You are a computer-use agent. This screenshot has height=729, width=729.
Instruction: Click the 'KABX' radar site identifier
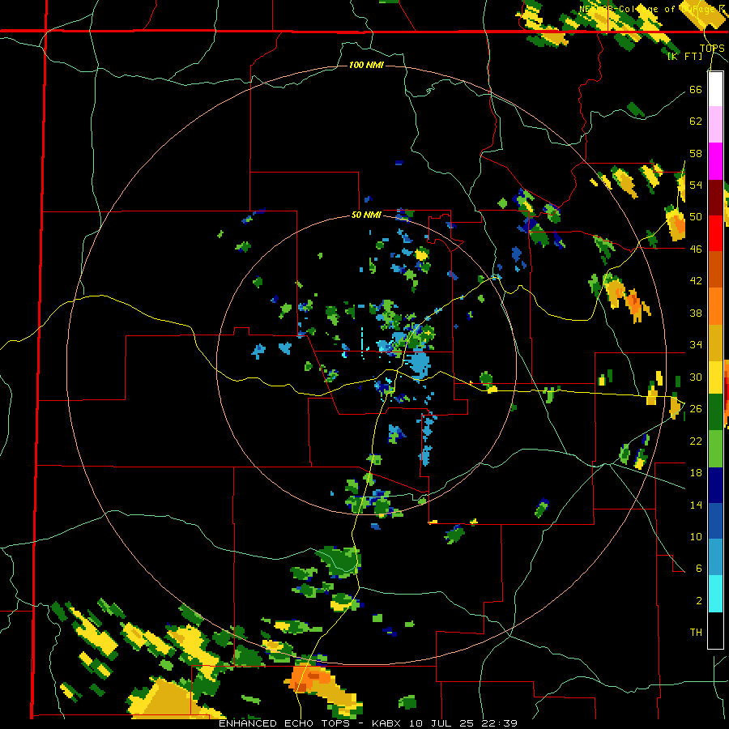tap(388, 723)
